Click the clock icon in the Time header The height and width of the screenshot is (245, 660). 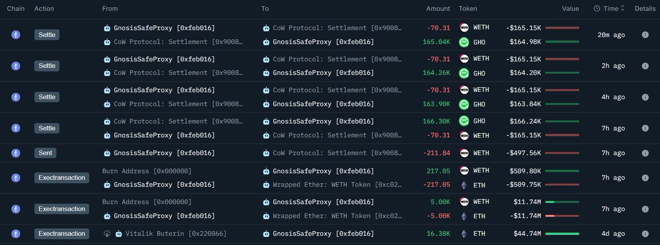point(597,9)
